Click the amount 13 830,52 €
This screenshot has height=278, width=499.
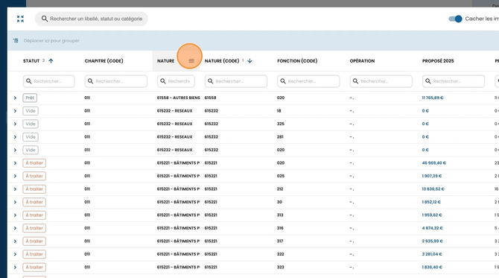tap(433, 189)
